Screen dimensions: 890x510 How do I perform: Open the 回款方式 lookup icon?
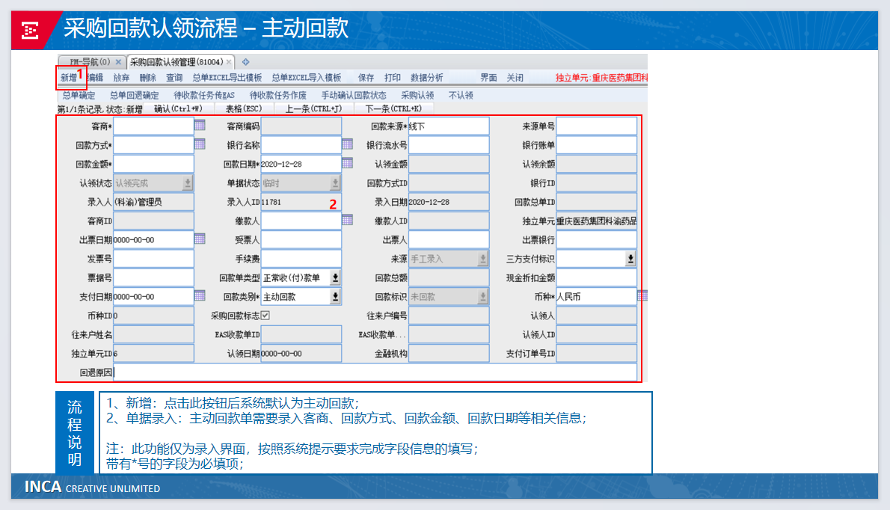click(x=200, y=144)
